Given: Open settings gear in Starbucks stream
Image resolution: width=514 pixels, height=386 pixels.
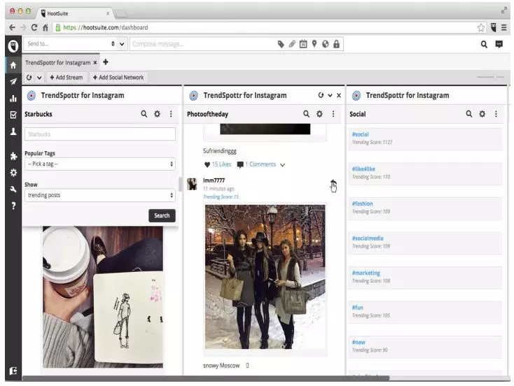Looking at the screenshot, I should tap(157, 114).
